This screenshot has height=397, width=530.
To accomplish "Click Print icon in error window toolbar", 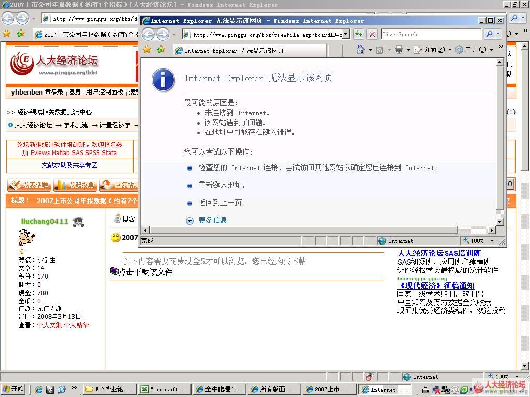I will tap(399, 50).
